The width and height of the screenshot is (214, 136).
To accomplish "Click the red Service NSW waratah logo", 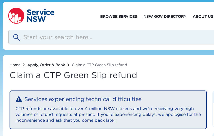I will tap(16, 16).
